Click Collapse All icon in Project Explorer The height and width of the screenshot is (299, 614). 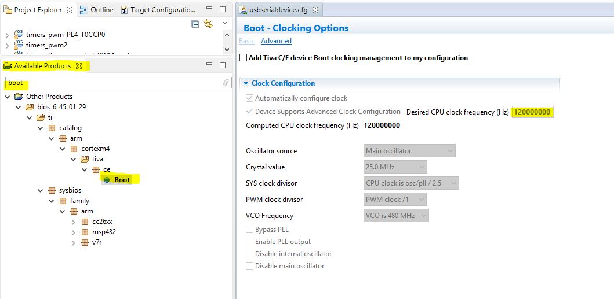pyautogui.click(x=195, y=24)
